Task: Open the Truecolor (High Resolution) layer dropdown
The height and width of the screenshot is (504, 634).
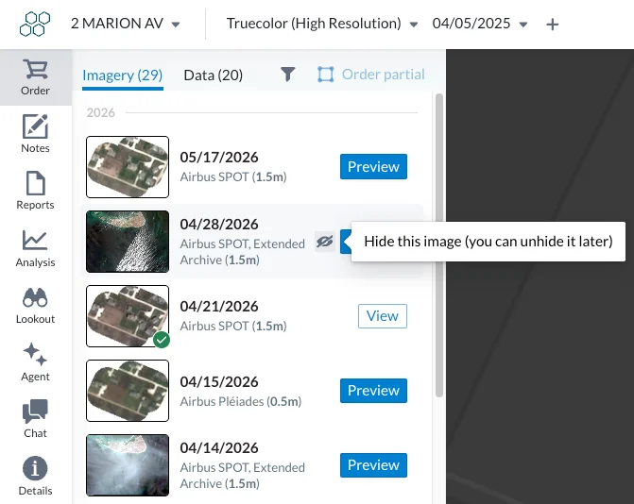Action: point(322,24)
